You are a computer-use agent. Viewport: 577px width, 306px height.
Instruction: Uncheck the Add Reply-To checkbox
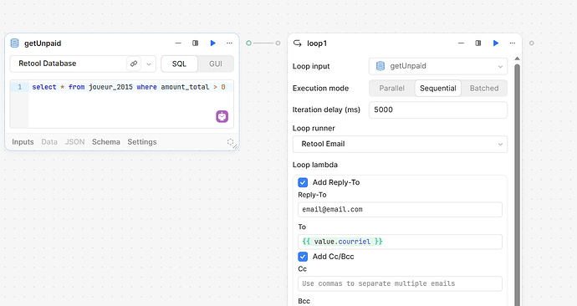[303, 182]
